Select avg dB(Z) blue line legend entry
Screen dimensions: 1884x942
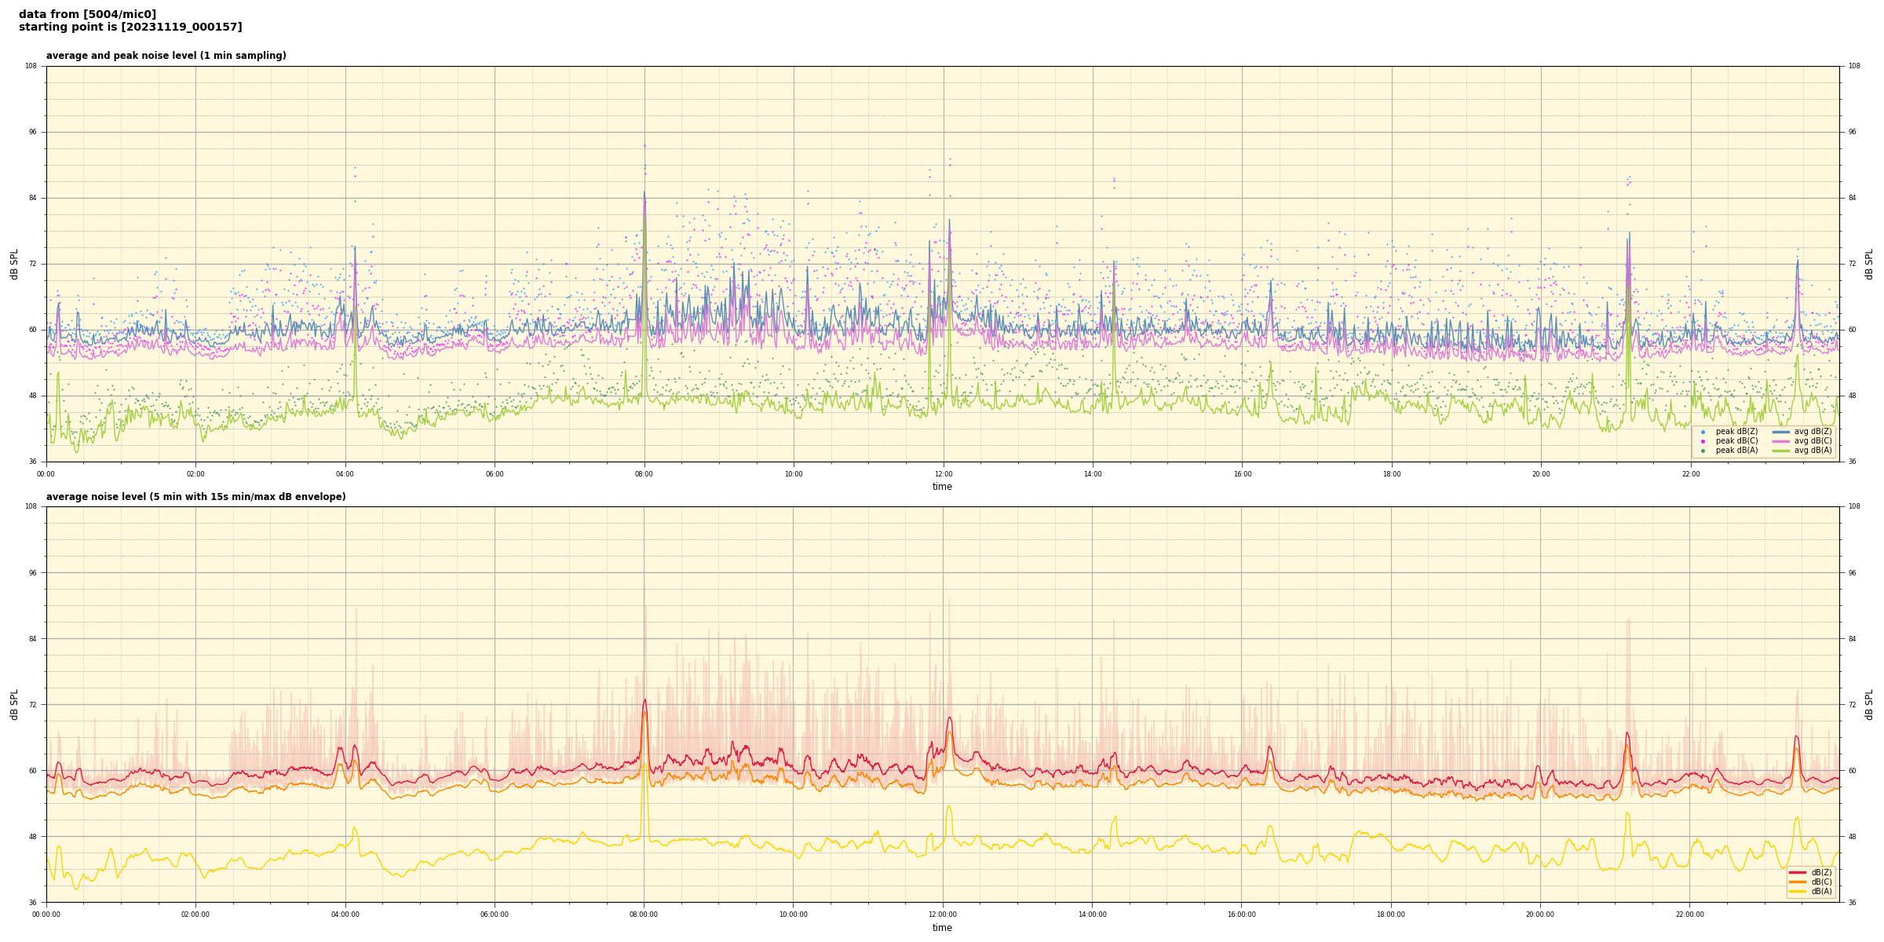[x=1781, y=432]
